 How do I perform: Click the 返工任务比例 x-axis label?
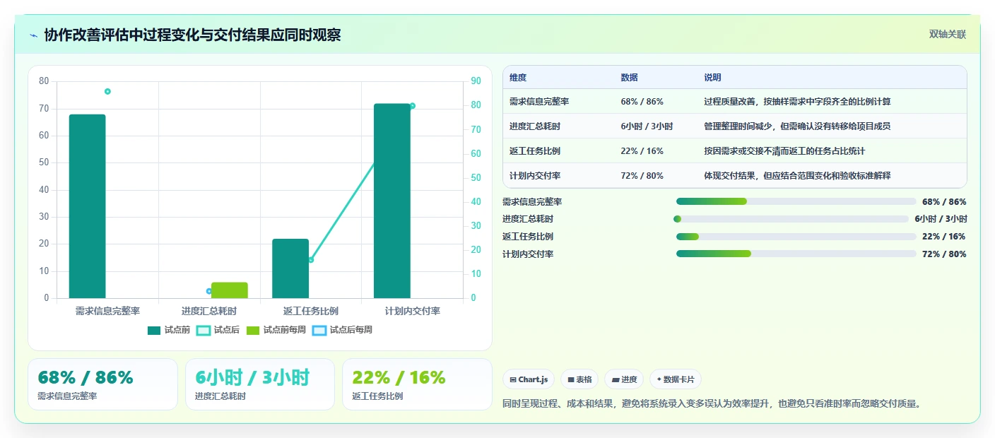pyautogui.click(x=311, y=311)
